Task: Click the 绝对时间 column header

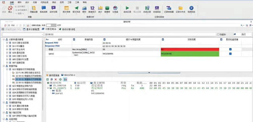Action: pos(55,83)
